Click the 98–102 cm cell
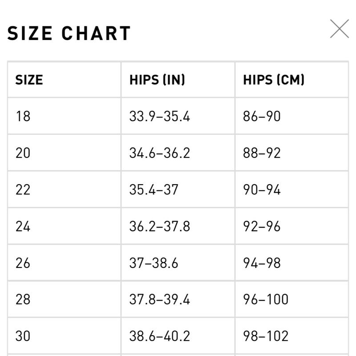The image size is (356, 356). click(292, 336)
